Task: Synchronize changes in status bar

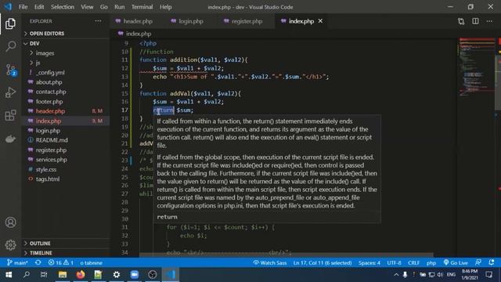Action: (x=38, y=263)
